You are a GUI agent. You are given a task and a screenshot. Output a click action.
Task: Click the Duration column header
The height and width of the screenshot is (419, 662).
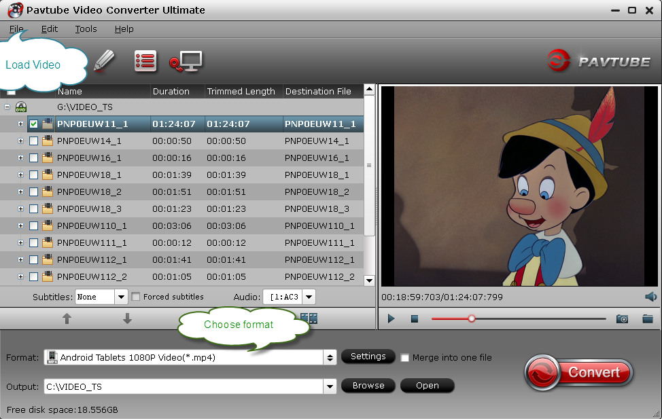[x=177, y=91]
